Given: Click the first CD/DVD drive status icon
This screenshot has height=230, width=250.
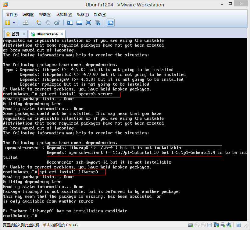Looking at the screenshot, I should click(197, 225).
